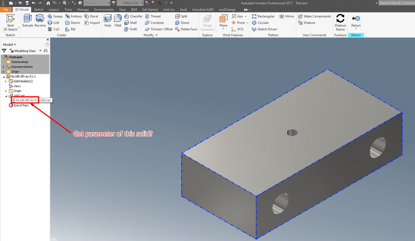Viewport: 415px width, 241px height.
Task: Open the White Oak appearance dropdown
Action: (141, 3)
